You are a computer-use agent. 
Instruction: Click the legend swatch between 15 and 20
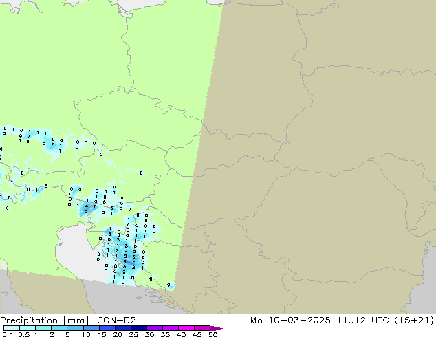pyautogui.click(x=107, y=328)
